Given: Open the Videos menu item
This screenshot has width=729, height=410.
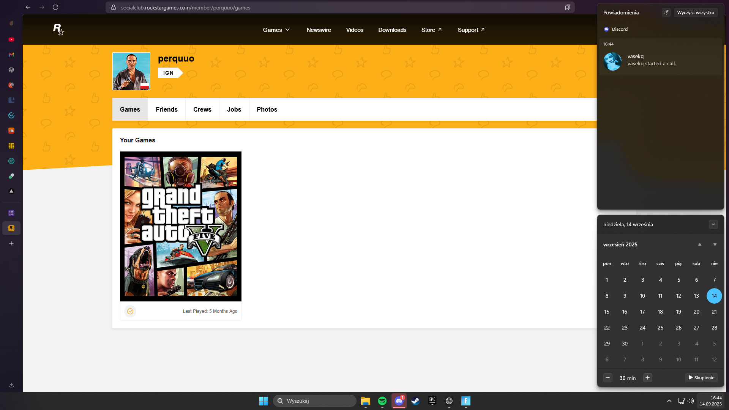Looking at the screenshot, I should [x=355, y=30].
